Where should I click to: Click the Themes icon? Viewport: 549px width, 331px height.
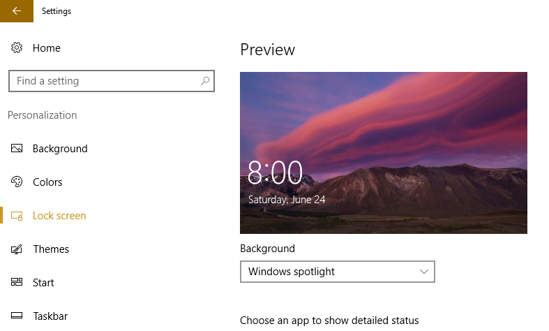(x=17, y=249)
